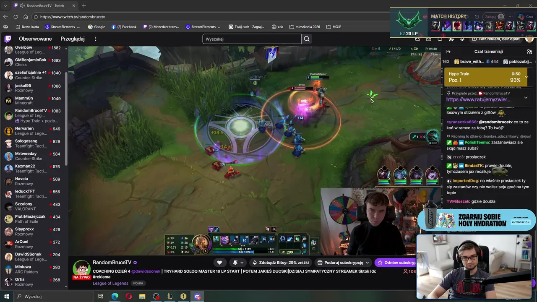Open the browser home page
The width and height of the screenshot is (537, 302).
[26, 17]
